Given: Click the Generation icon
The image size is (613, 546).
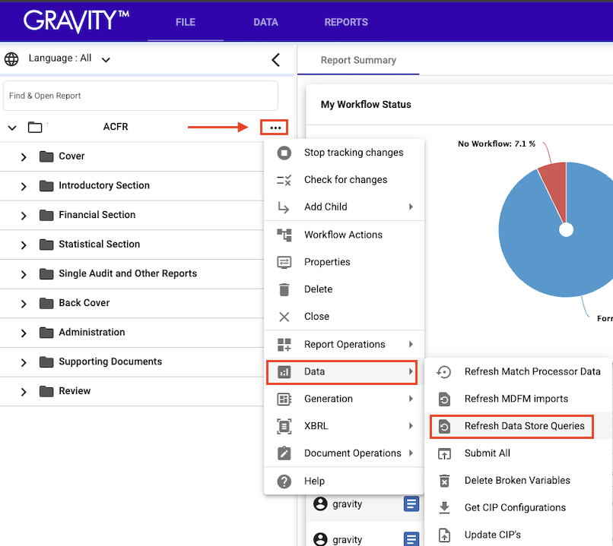Looking at the screenshot, I should click(x=284, y=399).
